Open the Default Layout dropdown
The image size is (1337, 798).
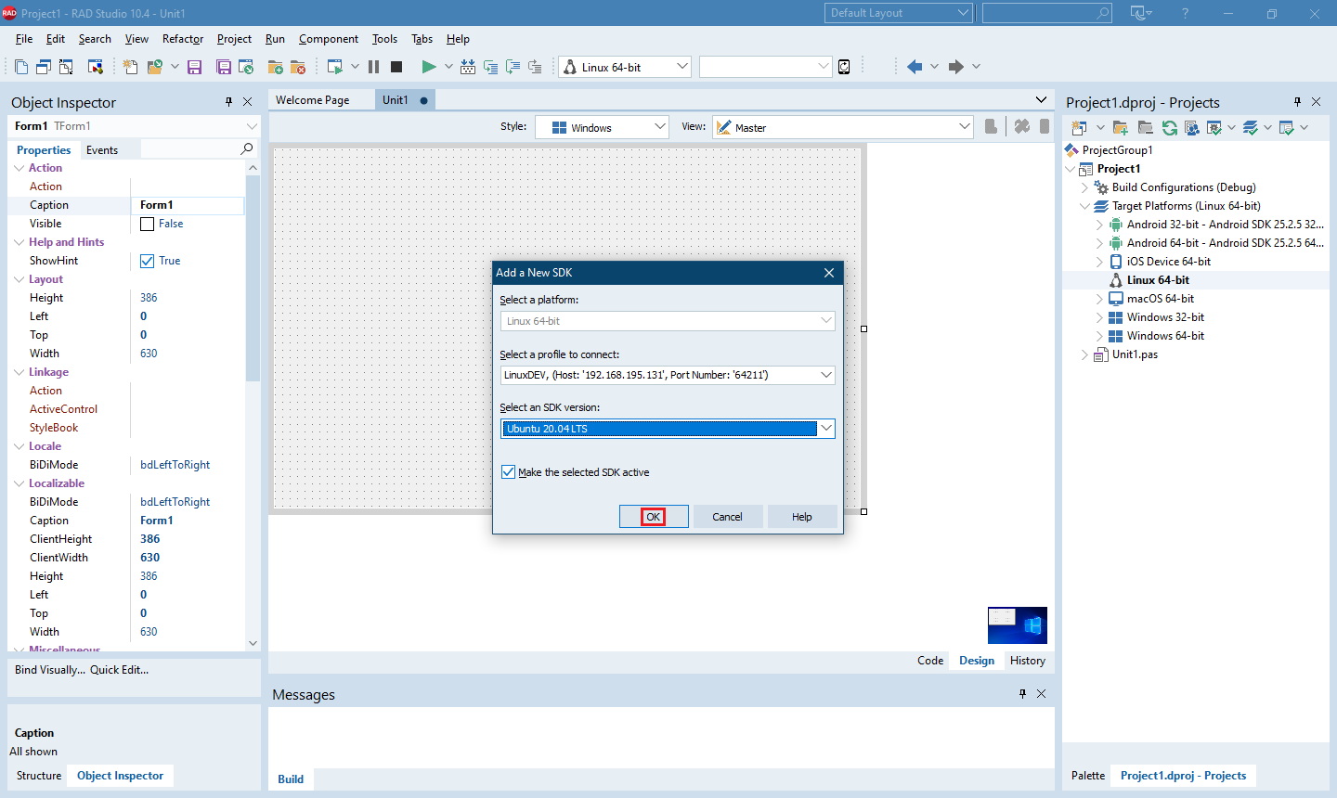point(963,13)
